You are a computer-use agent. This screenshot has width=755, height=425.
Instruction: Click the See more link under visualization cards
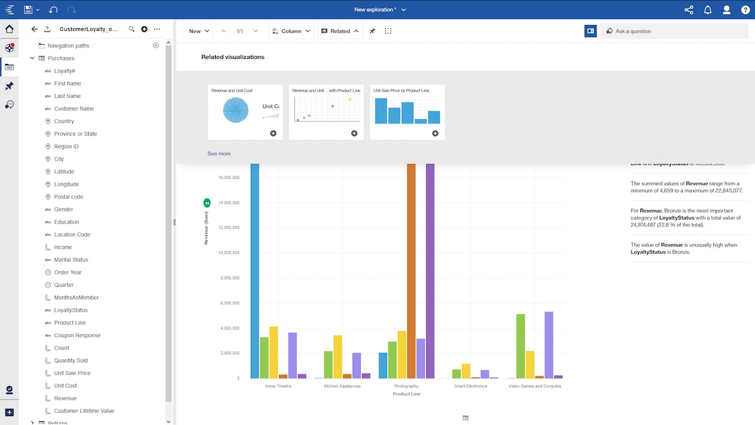[x=219, y=154]
